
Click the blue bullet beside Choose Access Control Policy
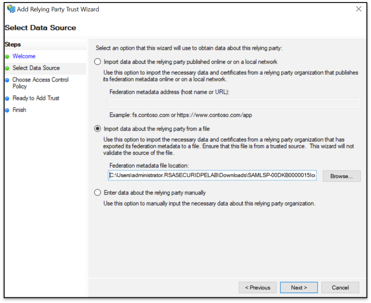tap(7, 80)
